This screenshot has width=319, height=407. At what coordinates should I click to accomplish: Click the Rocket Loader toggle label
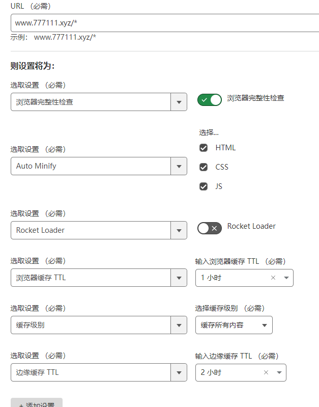click(251, 226)
